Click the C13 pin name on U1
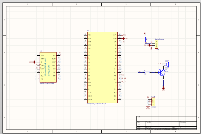Image resolution: width=201 pixels, height=134 pixels. 89,38
